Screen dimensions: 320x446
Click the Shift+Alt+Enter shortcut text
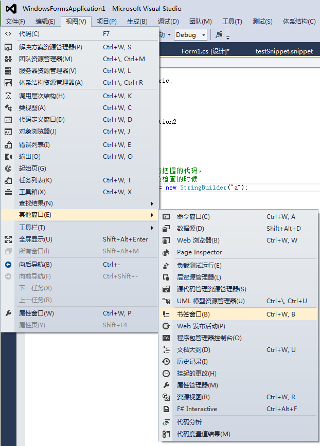pyautogui.click(x=126, y=239)
